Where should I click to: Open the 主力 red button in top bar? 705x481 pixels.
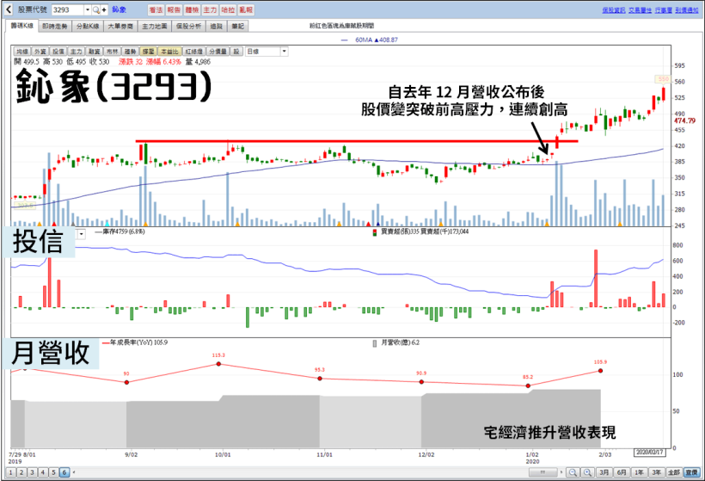pyautogui.click(x=210, y=10)
